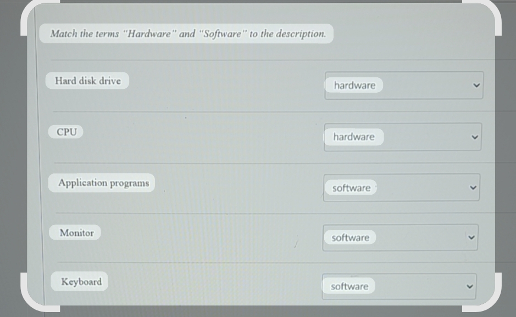Click the quiz instruction text at the top
Image resolution: width=516 pixels, height=317 pixels.
pyautogui.click(x=187, y=33)
